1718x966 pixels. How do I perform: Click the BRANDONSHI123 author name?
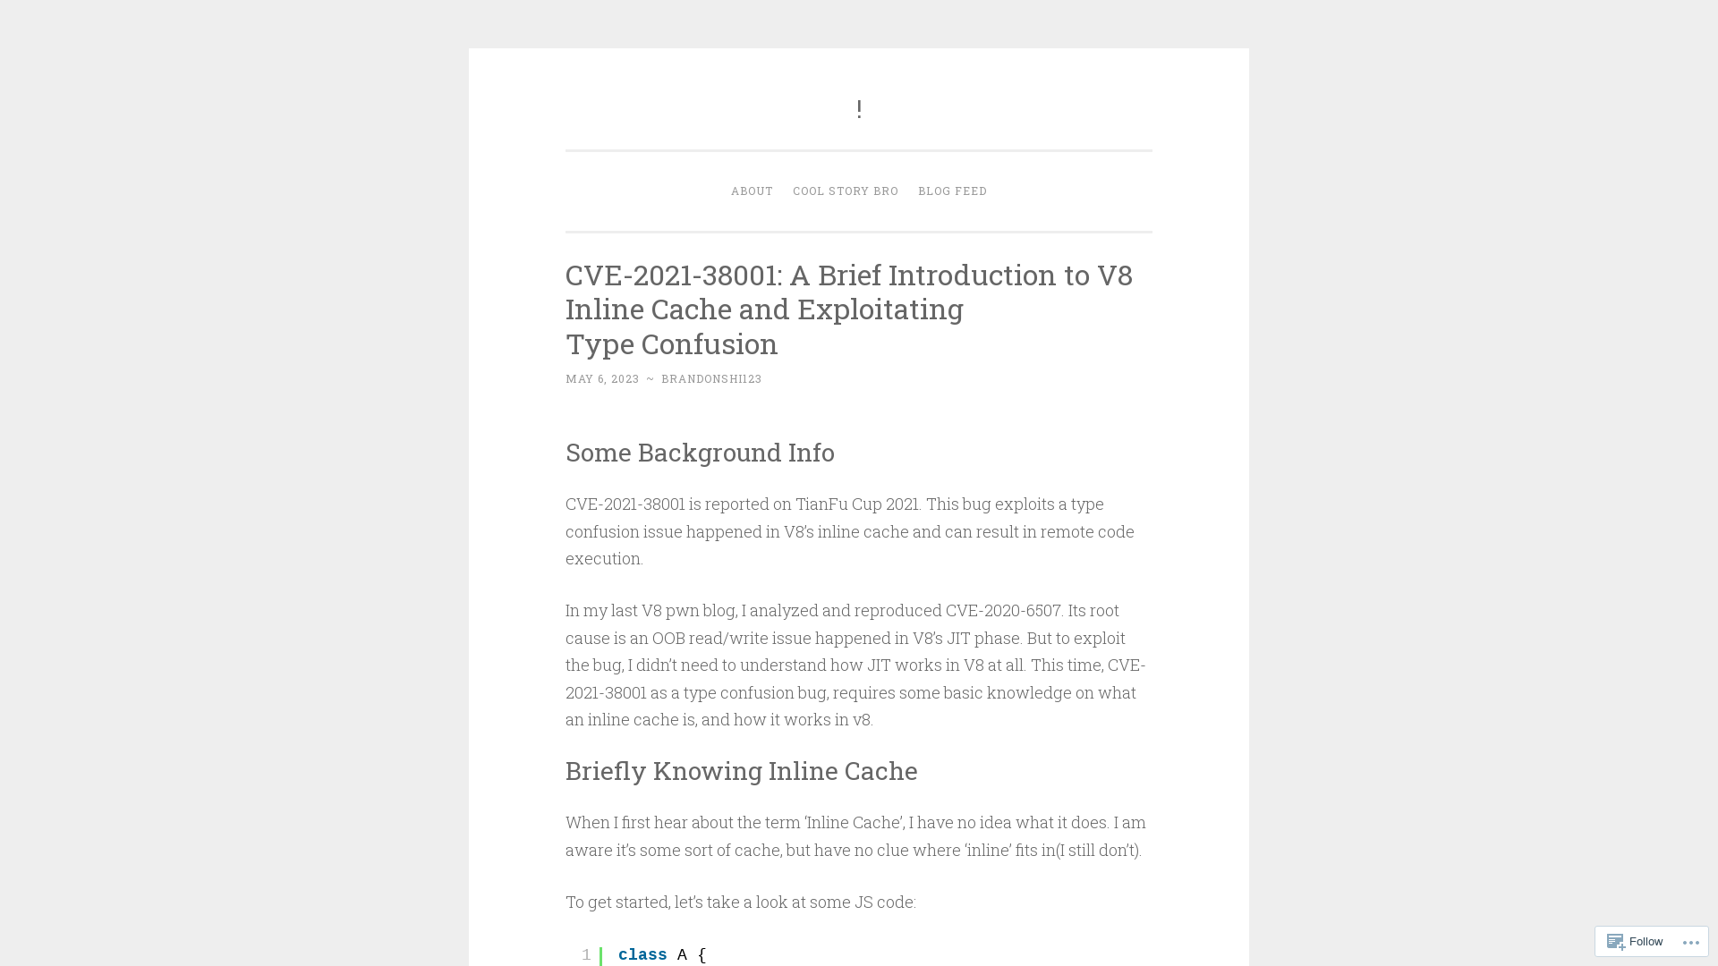pos(711,378)
